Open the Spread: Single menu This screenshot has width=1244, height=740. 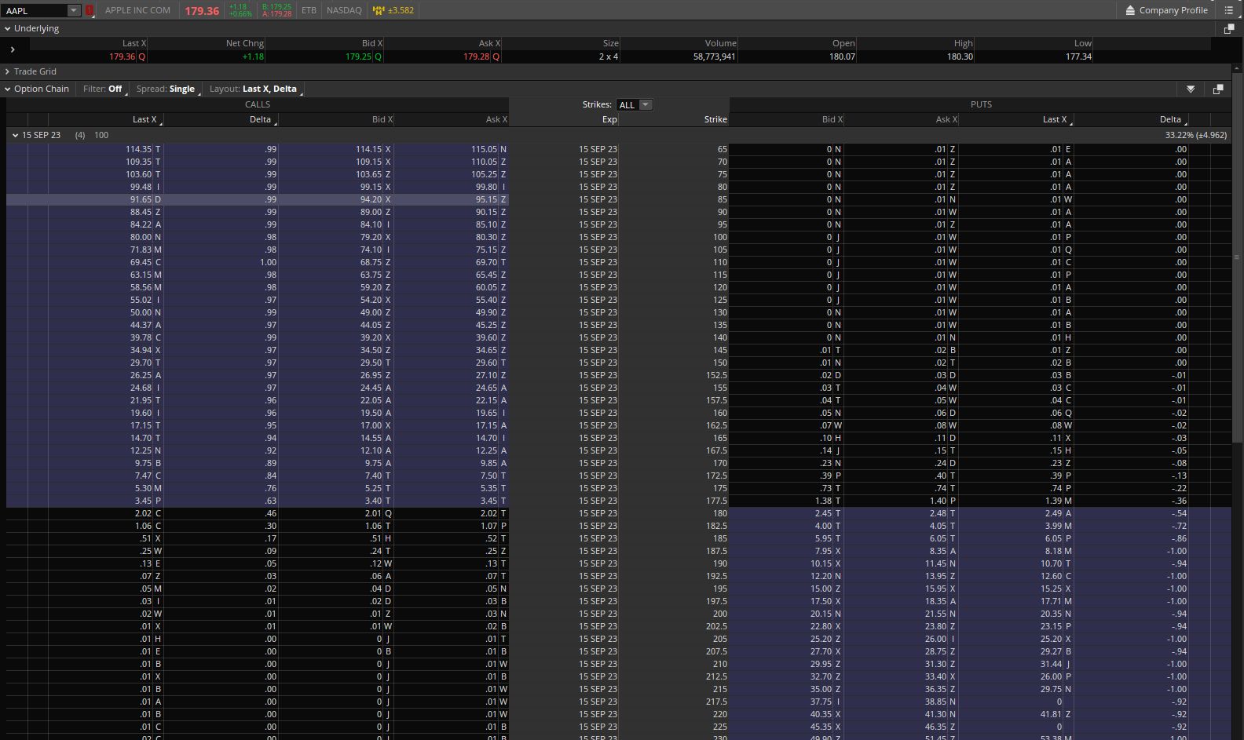[166, 89]
